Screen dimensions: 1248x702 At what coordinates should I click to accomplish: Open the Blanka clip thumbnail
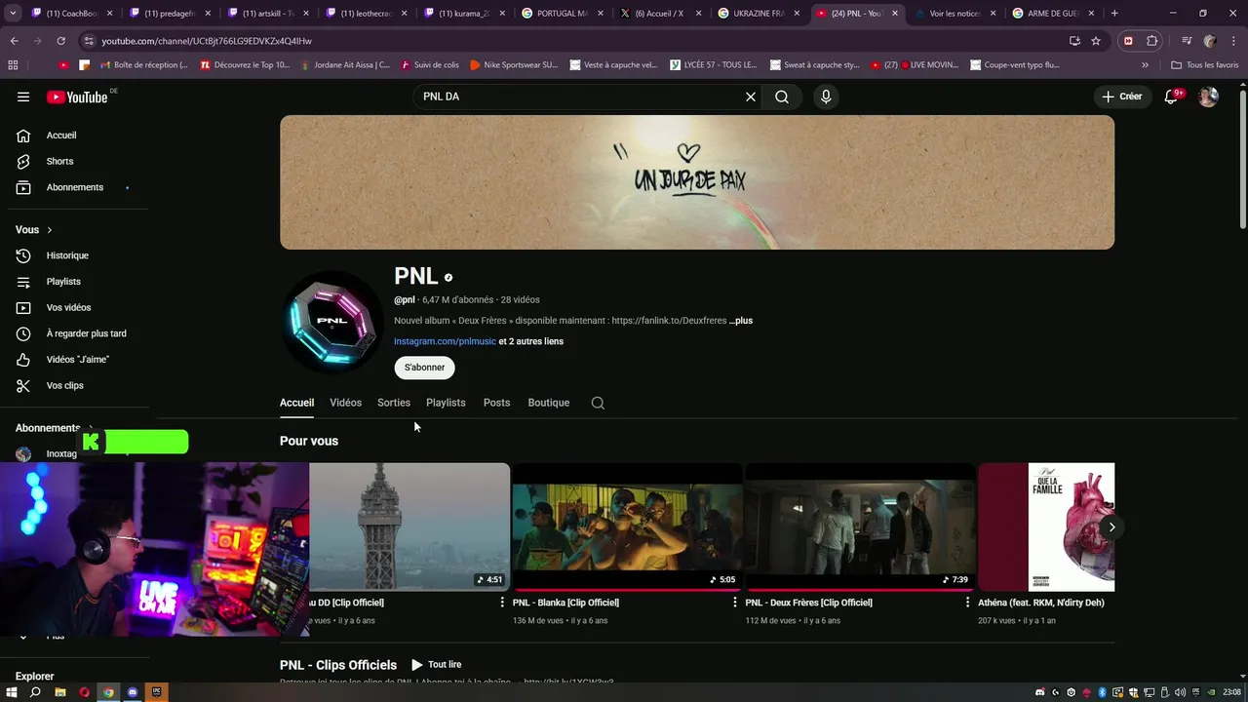(627, 527)
